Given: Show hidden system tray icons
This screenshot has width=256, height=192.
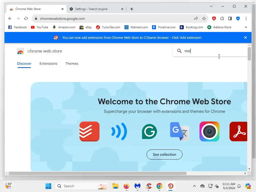Looking at the screenshot, I should tap(194, 186).
